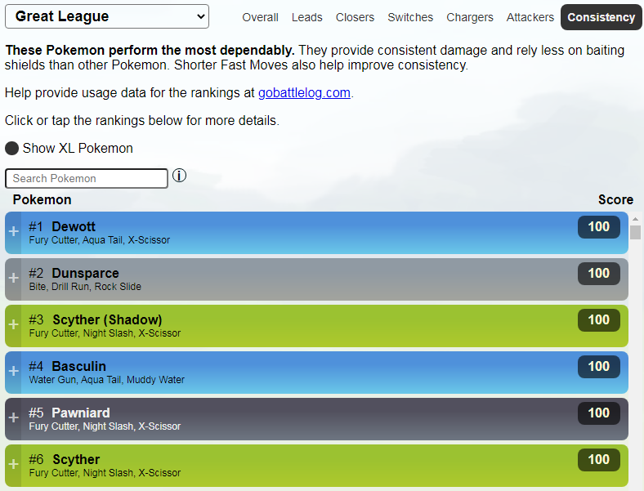Click the scrollbar up arrow
This screenshot has width=644, height=491.
tap(635, 219)
